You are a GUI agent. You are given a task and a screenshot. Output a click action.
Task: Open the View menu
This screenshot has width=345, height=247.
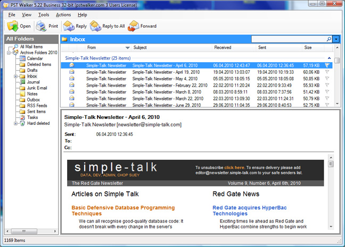coord(27,15)
